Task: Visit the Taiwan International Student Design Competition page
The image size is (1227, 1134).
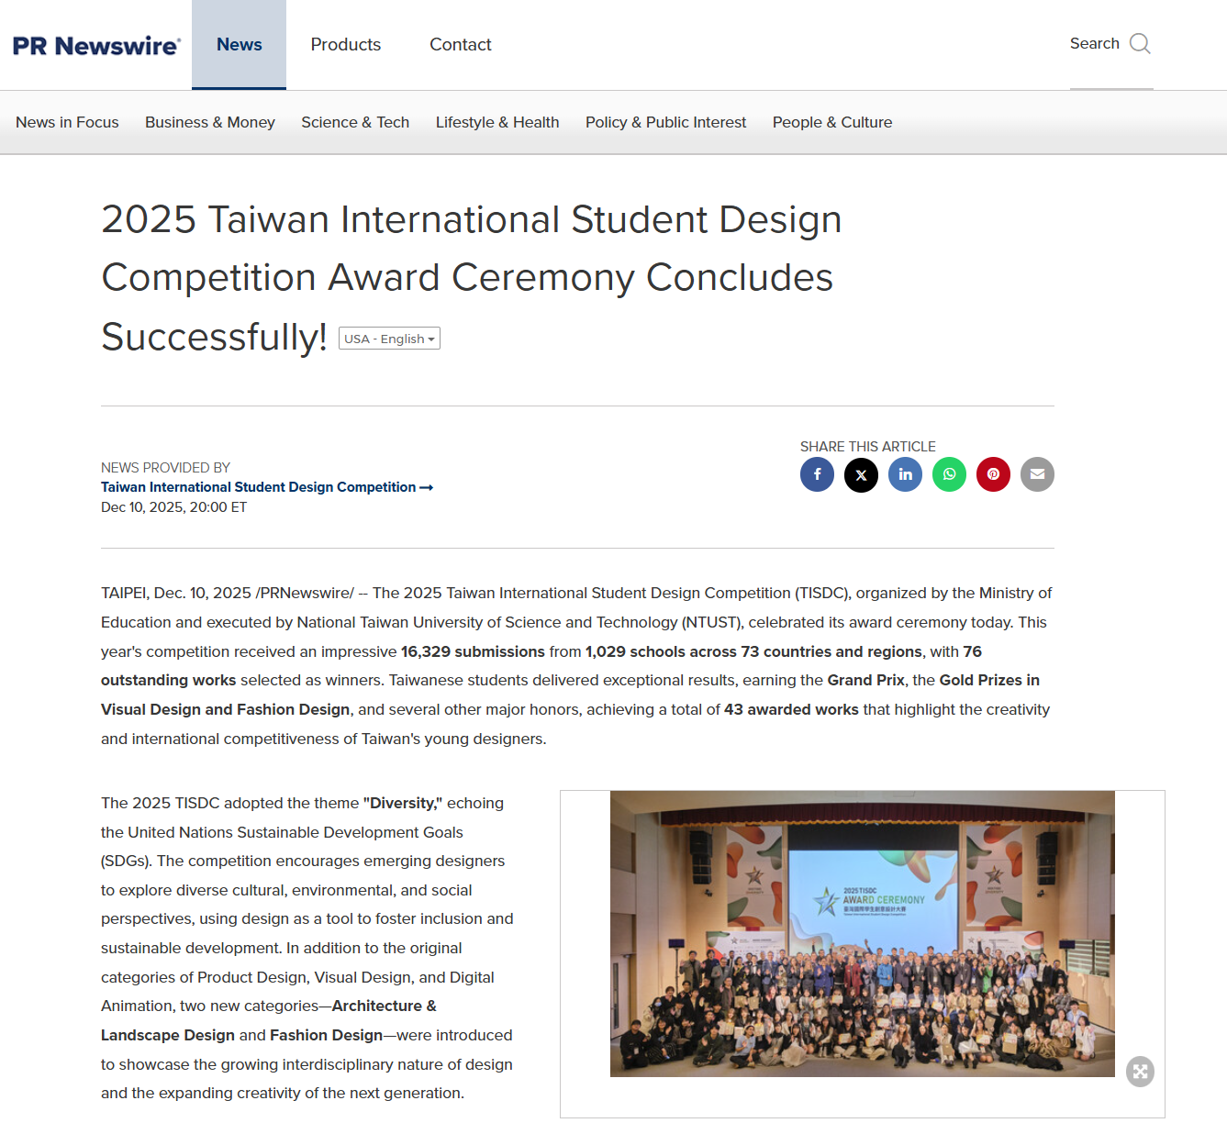Action: coord(260,486)
